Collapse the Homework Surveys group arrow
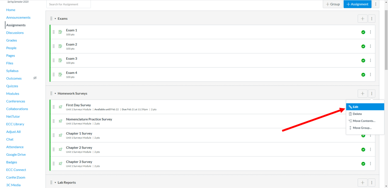Image resolution: width=388 pixels, height=188 pixels. point(55,93)
